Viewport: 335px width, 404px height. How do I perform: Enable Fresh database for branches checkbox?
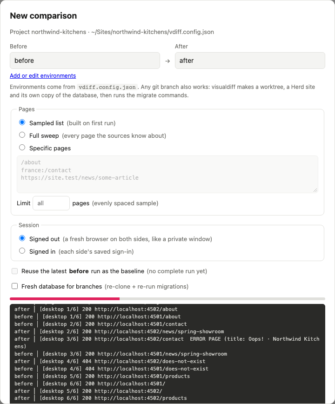[x=15, y=286]
